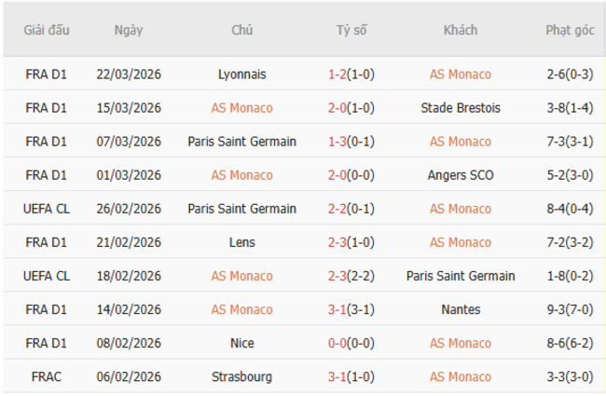Open the Nantes team link
This screenshot has width=606, height=396.
[x=461, y=309]
